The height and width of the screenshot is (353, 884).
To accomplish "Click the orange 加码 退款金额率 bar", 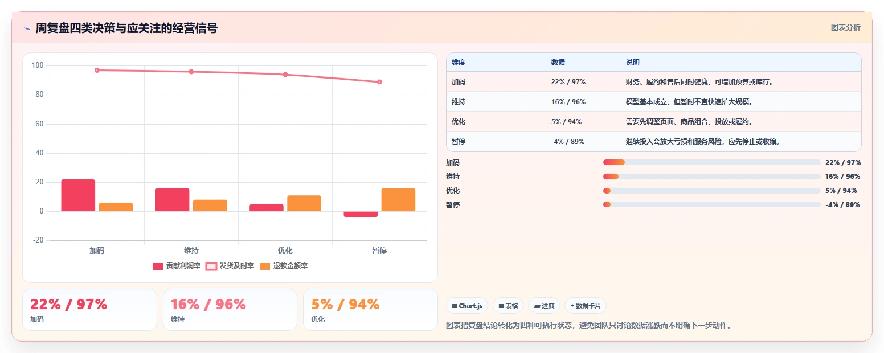I will pyautogui.click(x=116, y=207).
